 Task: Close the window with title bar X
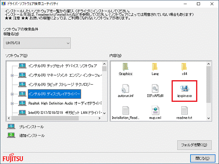coord(212,4)
